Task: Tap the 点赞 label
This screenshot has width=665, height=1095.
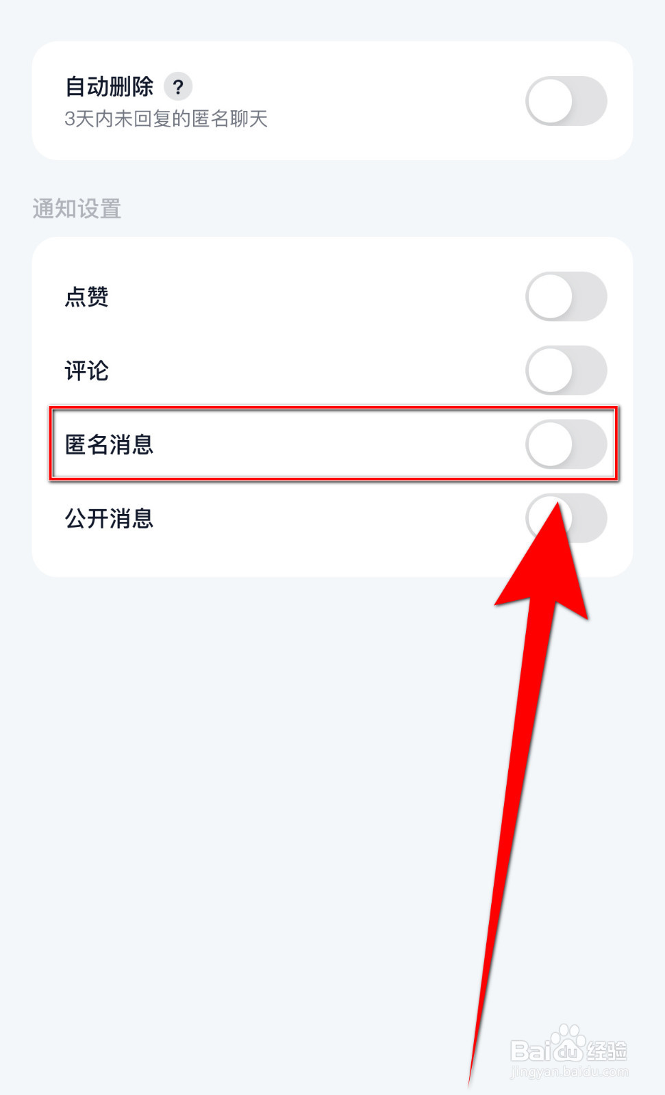Action: (87, 297)
